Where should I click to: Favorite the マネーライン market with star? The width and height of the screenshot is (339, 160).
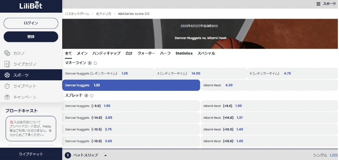96,63
